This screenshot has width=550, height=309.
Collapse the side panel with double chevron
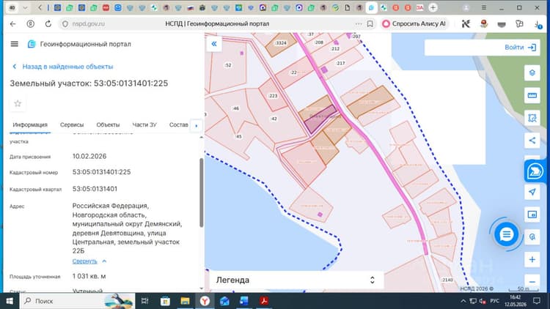214,44
